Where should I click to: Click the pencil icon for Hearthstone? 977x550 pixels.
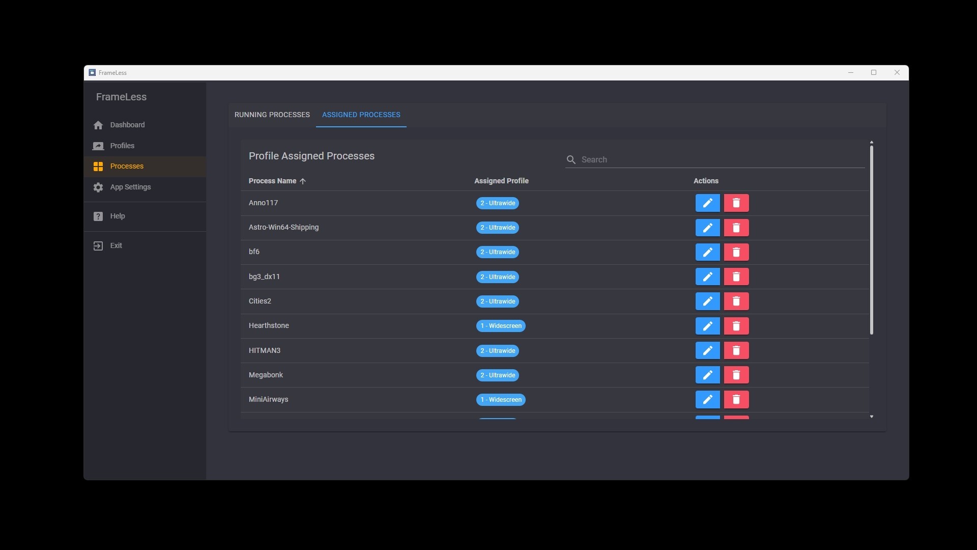pyautogui.click(x=707, y=325)
